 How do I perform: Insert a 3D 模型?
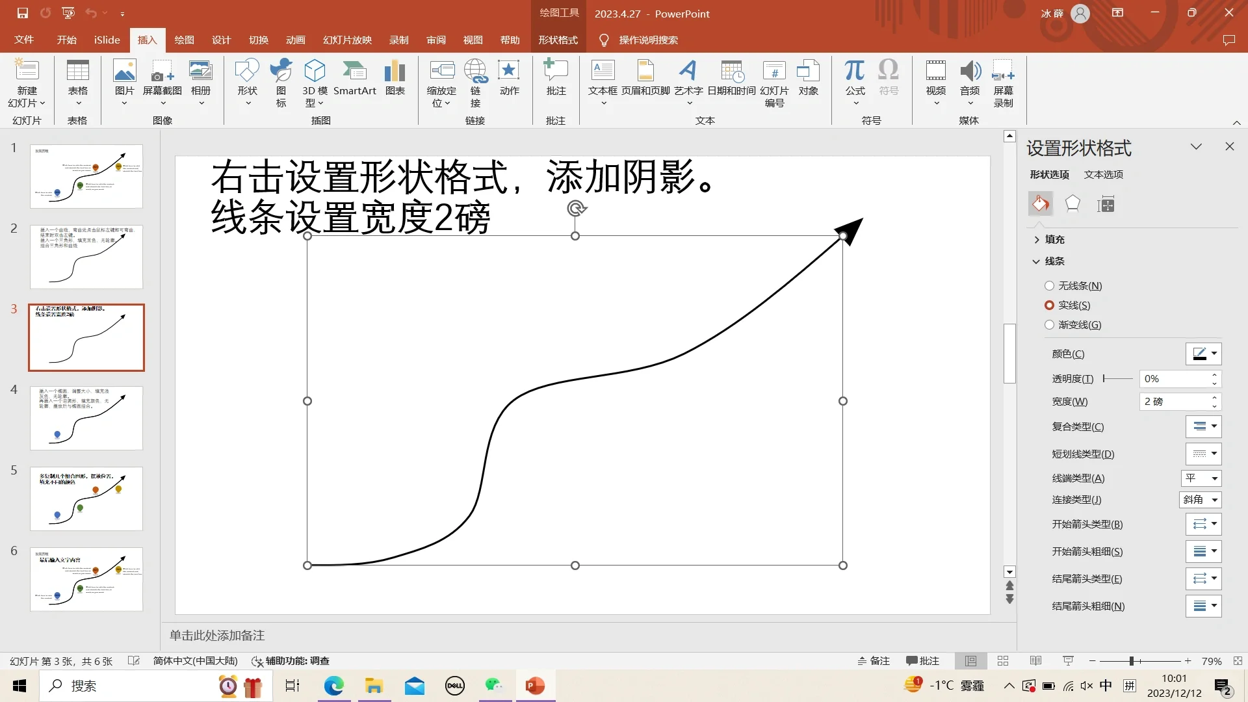click(x=315, y=81)
